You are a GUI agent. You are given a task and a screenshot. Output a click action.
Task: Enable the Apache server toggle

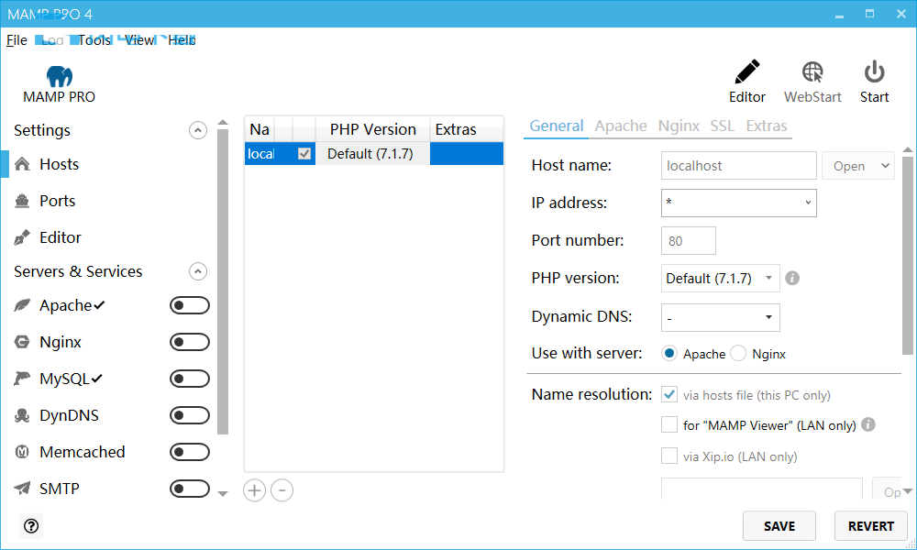click(x=190, y=305)
